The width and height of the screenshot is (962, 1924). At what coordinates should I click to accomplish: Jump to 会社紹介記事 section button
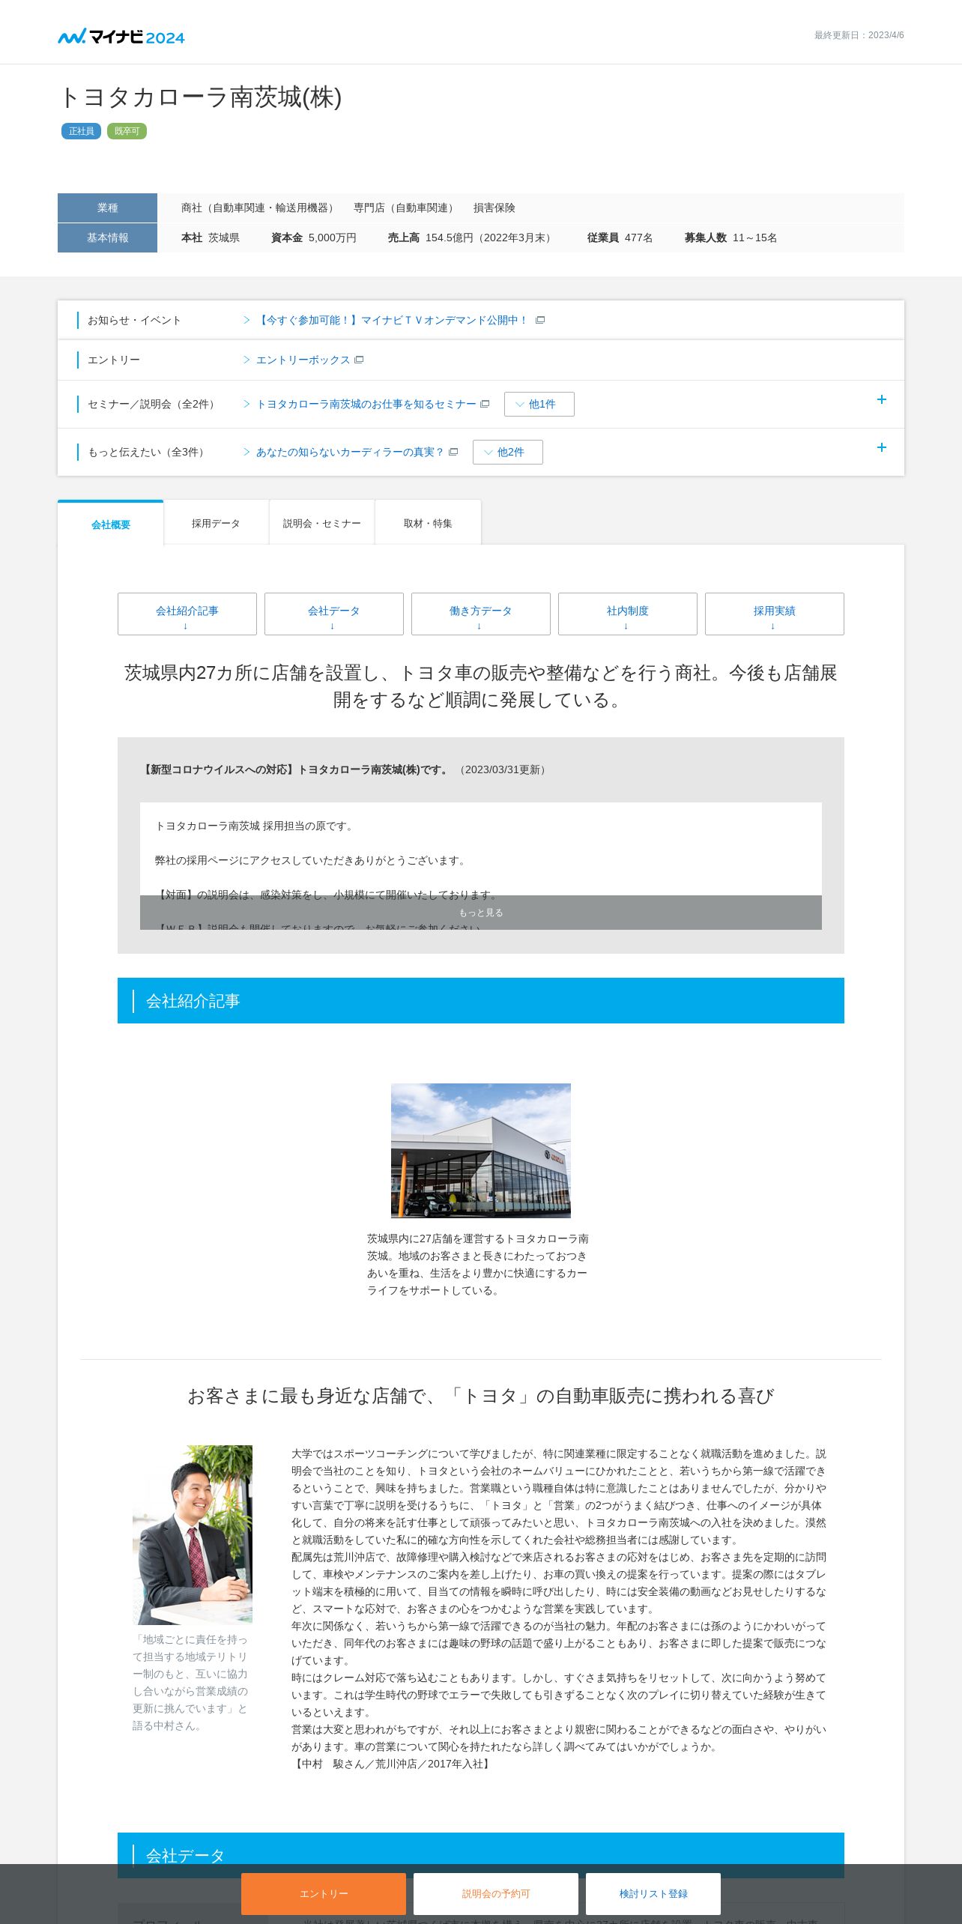click(x=187, y=614)
